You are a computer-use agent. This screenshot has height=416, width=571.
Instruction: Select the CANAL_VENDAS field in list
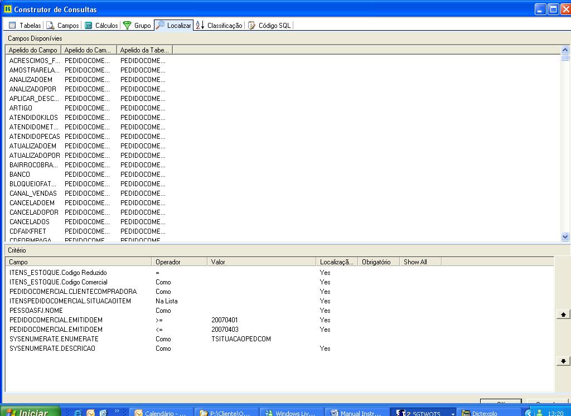[33, 194]
